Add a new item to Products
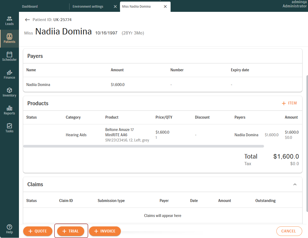This screenshot has height=238, width=308. 289,103
